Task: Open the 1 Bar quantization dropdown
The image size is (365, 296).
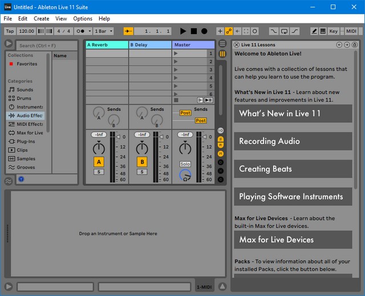Action: click(x=104, y=31)
